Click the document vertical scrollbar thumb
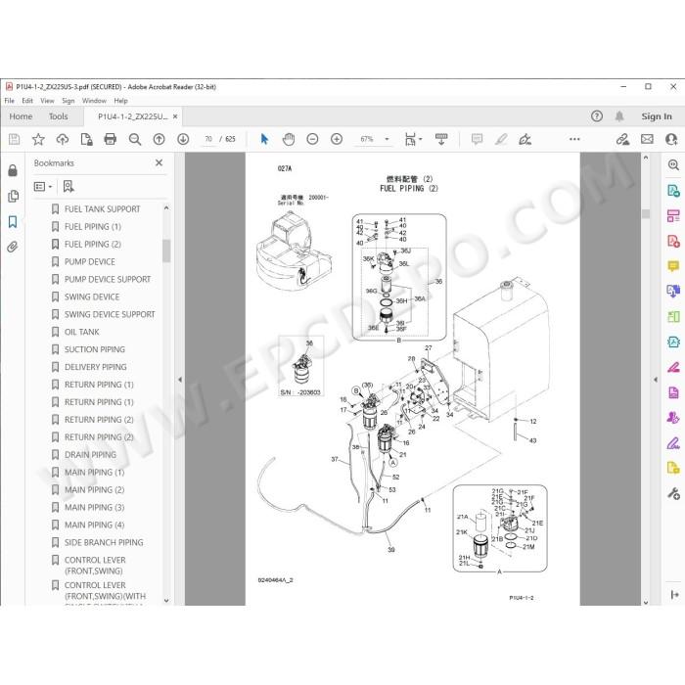Viewport: 685px width, 685px height. pos(646,213)
